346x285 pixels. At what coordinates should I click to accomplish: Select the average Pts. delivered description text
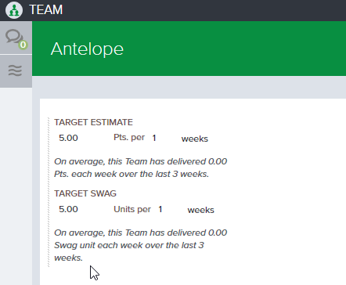[140, 168]
